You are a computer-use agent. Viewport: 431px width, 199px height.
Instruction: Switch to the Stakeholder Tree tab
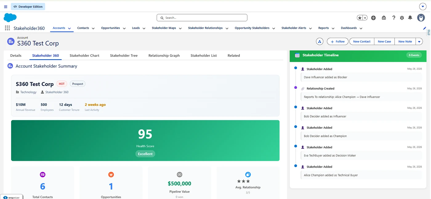124,56
